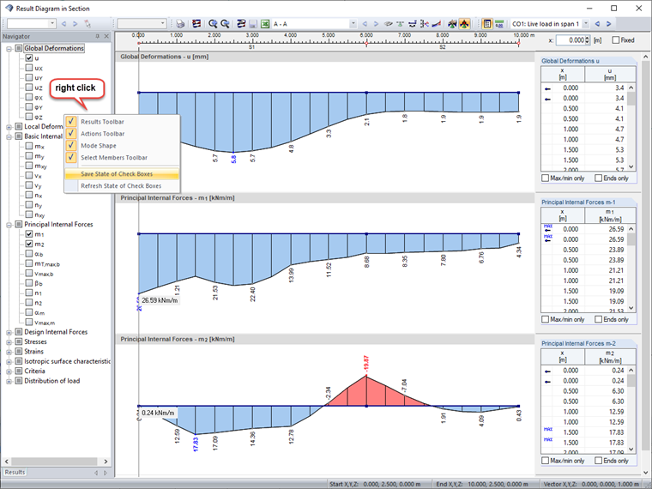This screenshot has height=489, width=652.
Task: Select the Isotropic surface characteristics node
Action: pos(68,361)
